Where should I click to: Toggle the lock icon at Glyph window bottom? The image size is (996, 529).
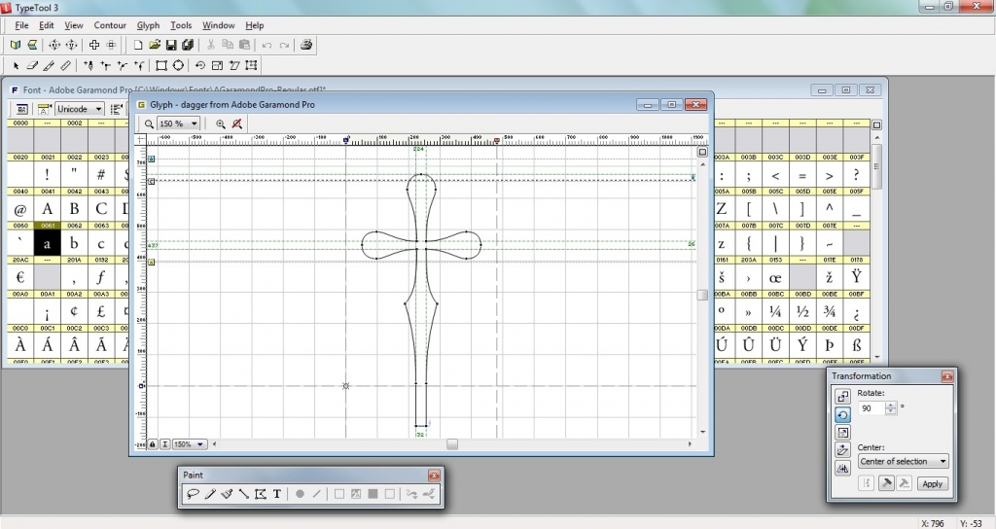[153, 444]
